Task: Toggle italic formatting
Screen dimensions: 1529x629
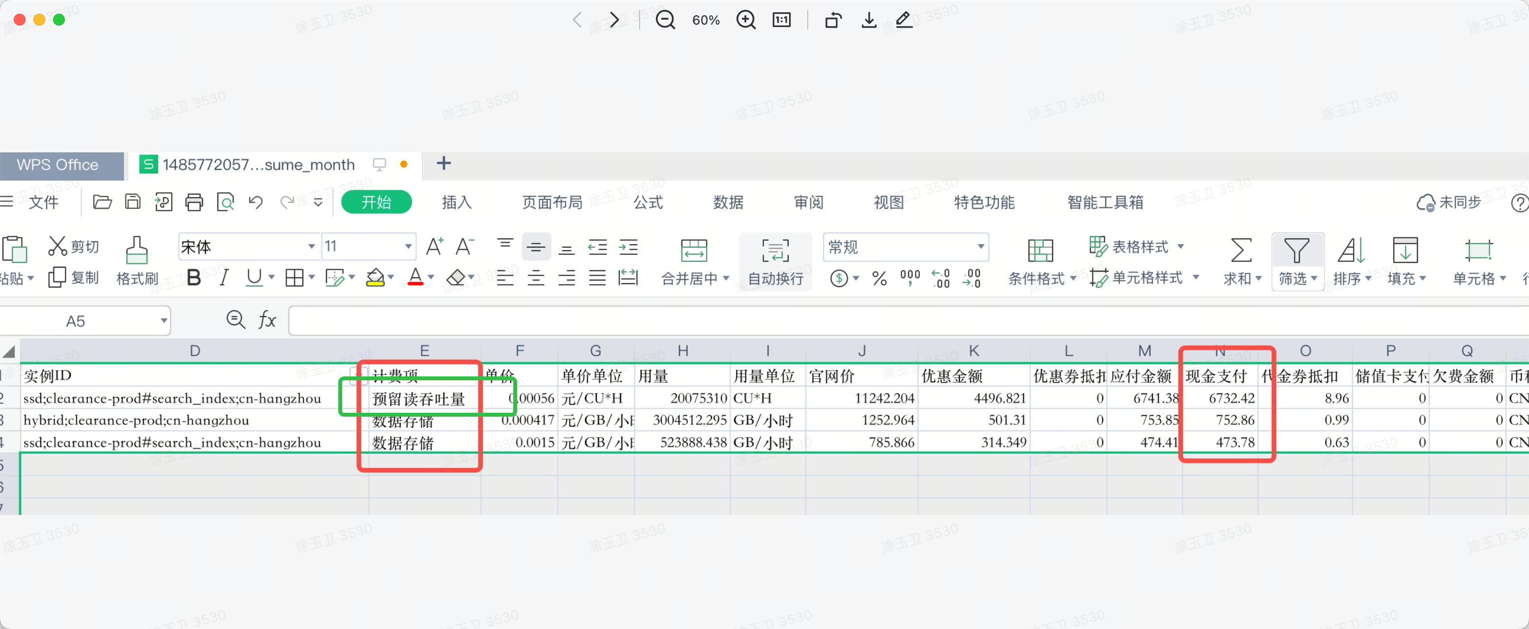Action: click(224, 278)
